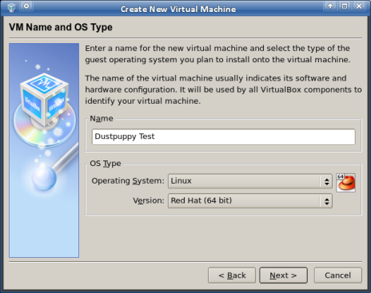
Task: Click the pin/sticky button in title bar
Action: [26, 6]
